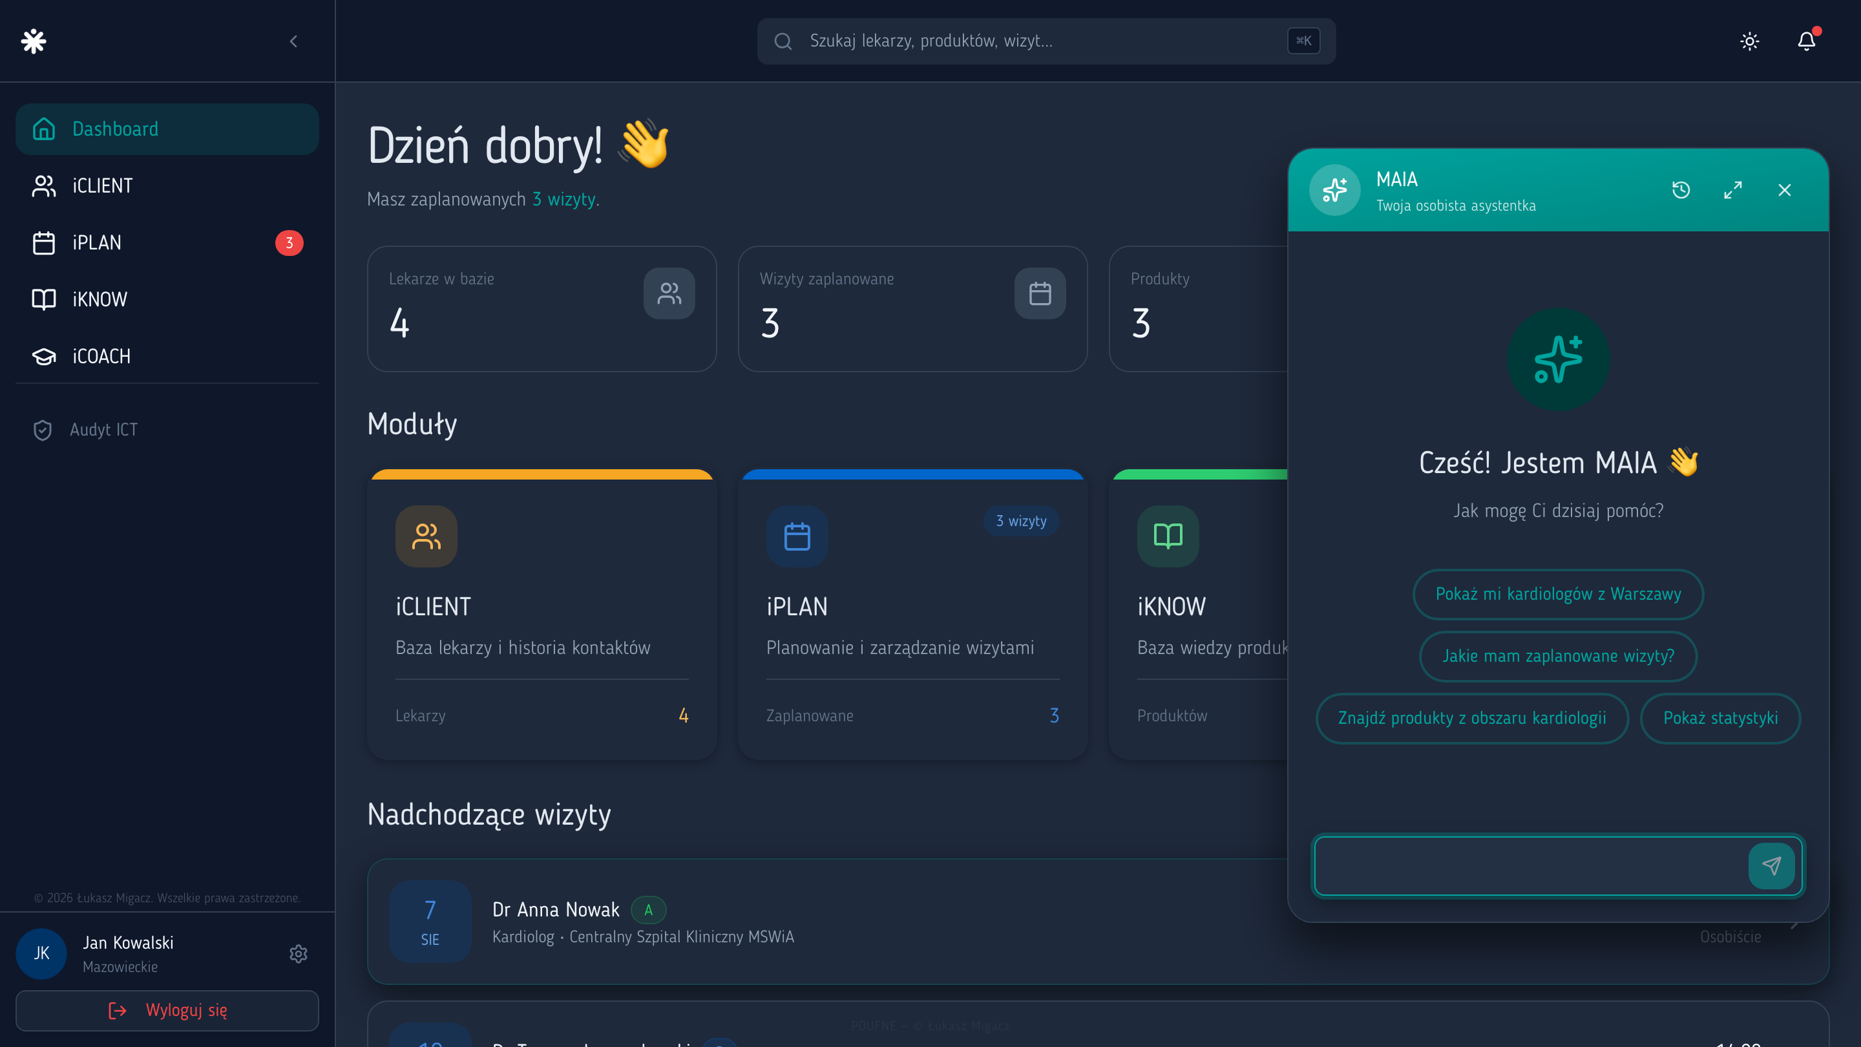This screenshot has height=1047, width=1861.
Task: Click the iCOACH graduation cap icon
Action: click(x=44, y=356)
